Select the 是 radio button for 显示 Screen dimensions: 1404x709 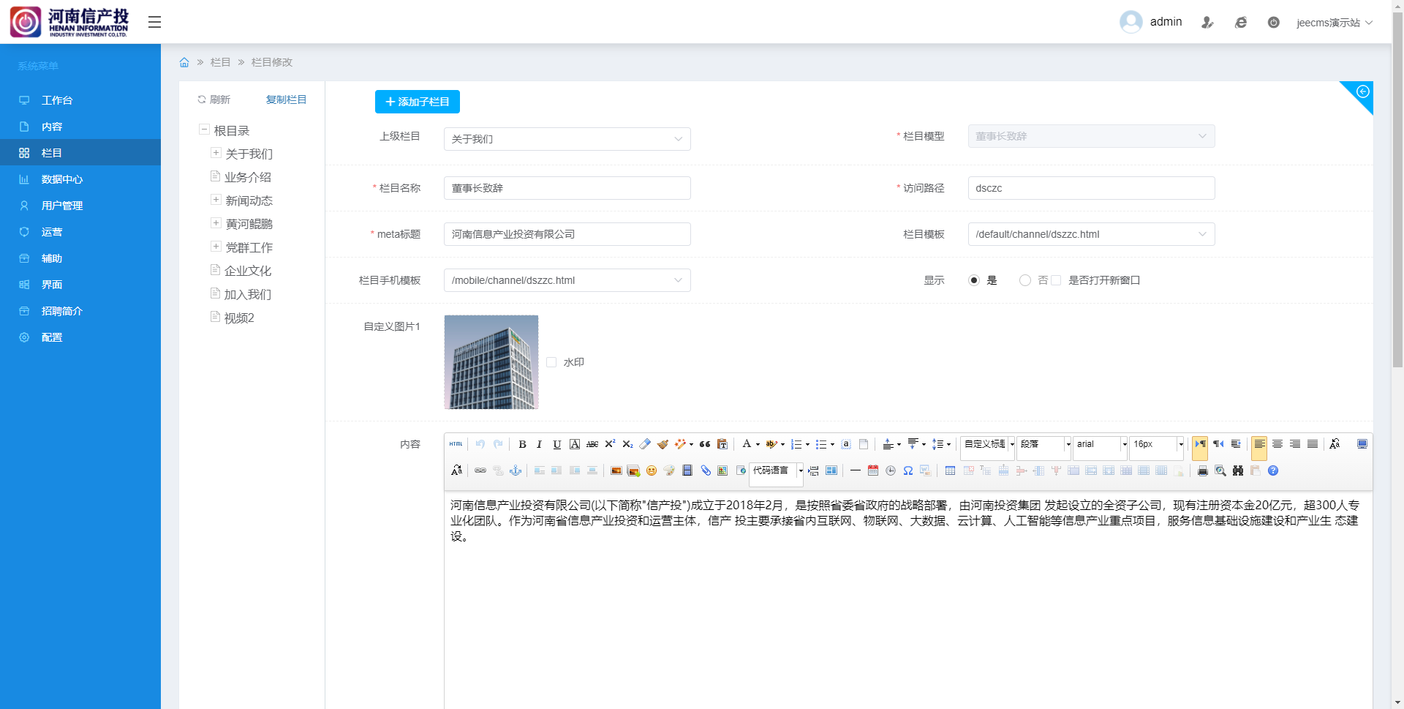[x=973, y=280]
